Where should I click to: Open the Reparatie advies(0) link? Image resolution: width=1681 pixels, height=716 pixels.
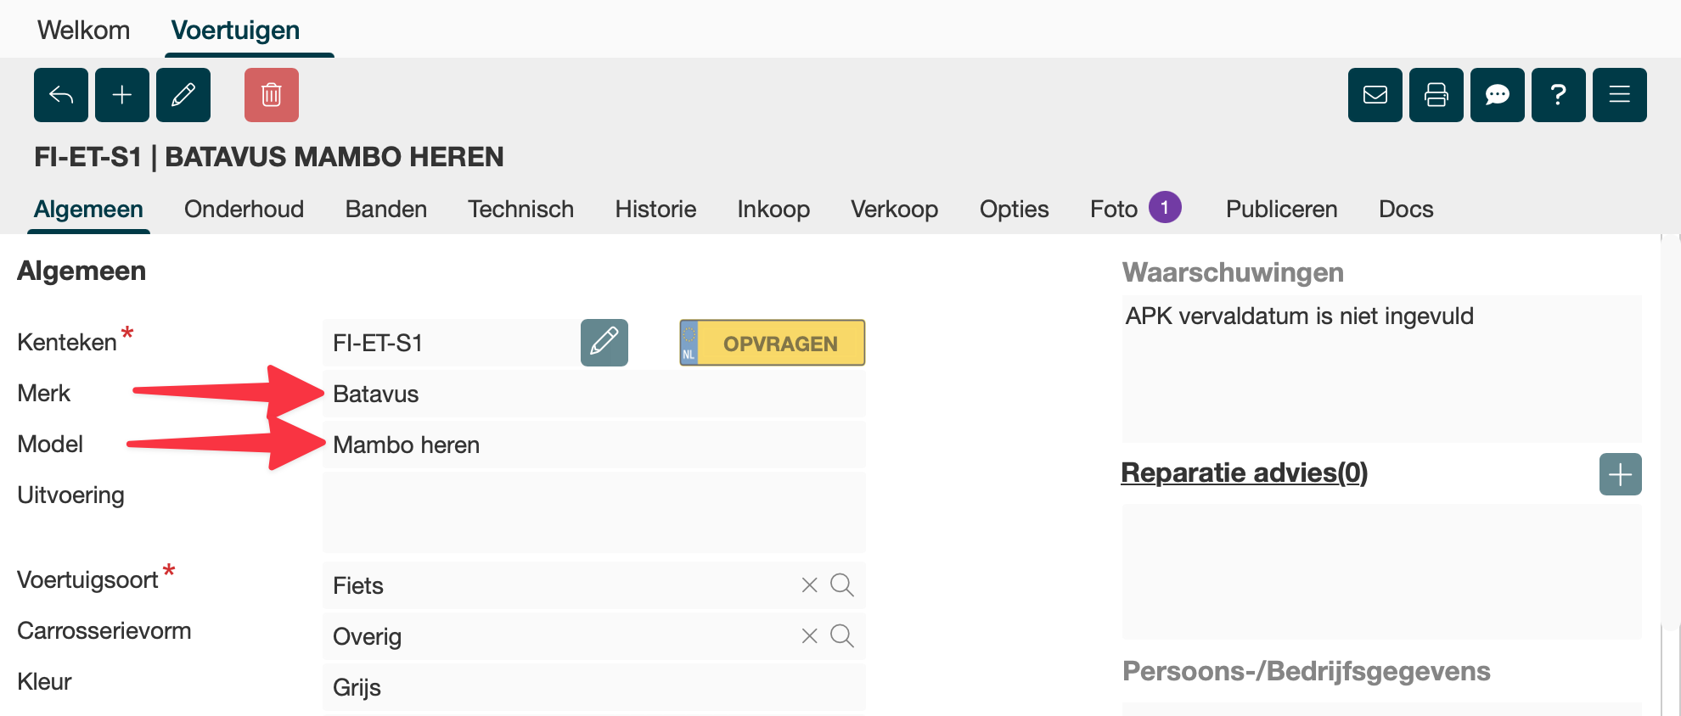click(x=1244, y=473)
